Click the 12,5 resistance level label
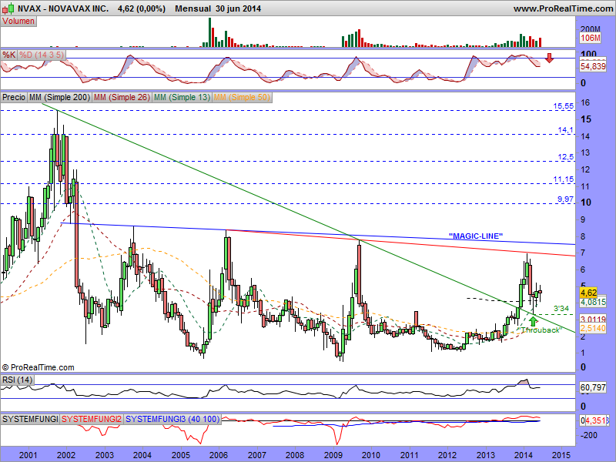 pos(566,157)
